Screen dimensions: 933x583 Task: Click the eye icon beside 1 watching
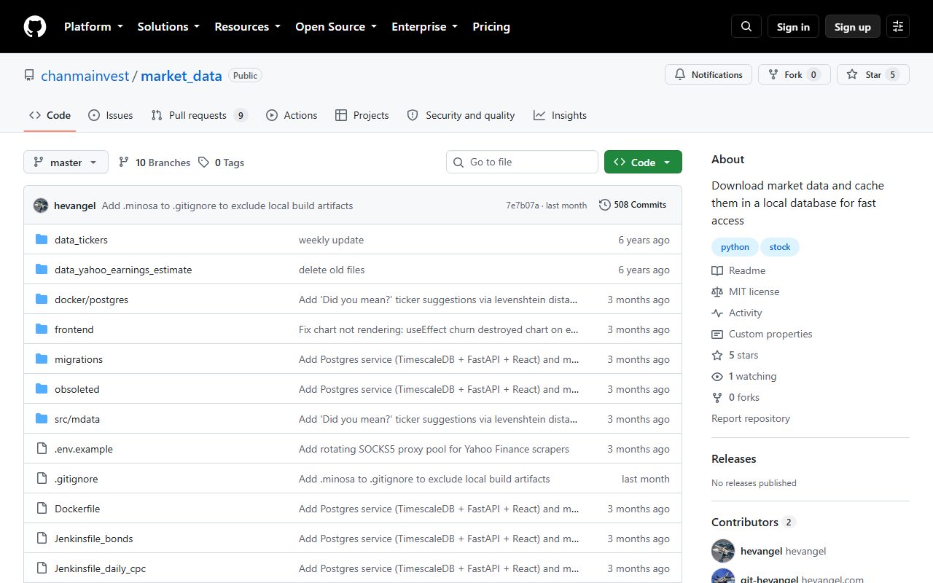click(x=717, y=376)
